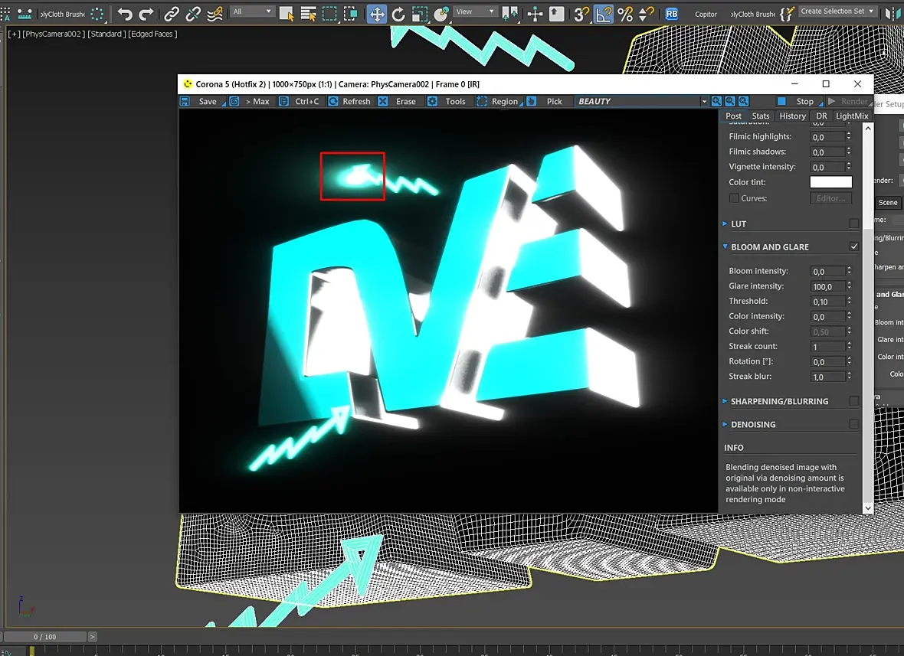Click the white Color tint swatch
Image resolution: width=904 pixels, height=656 pixels.
point(830,182)
